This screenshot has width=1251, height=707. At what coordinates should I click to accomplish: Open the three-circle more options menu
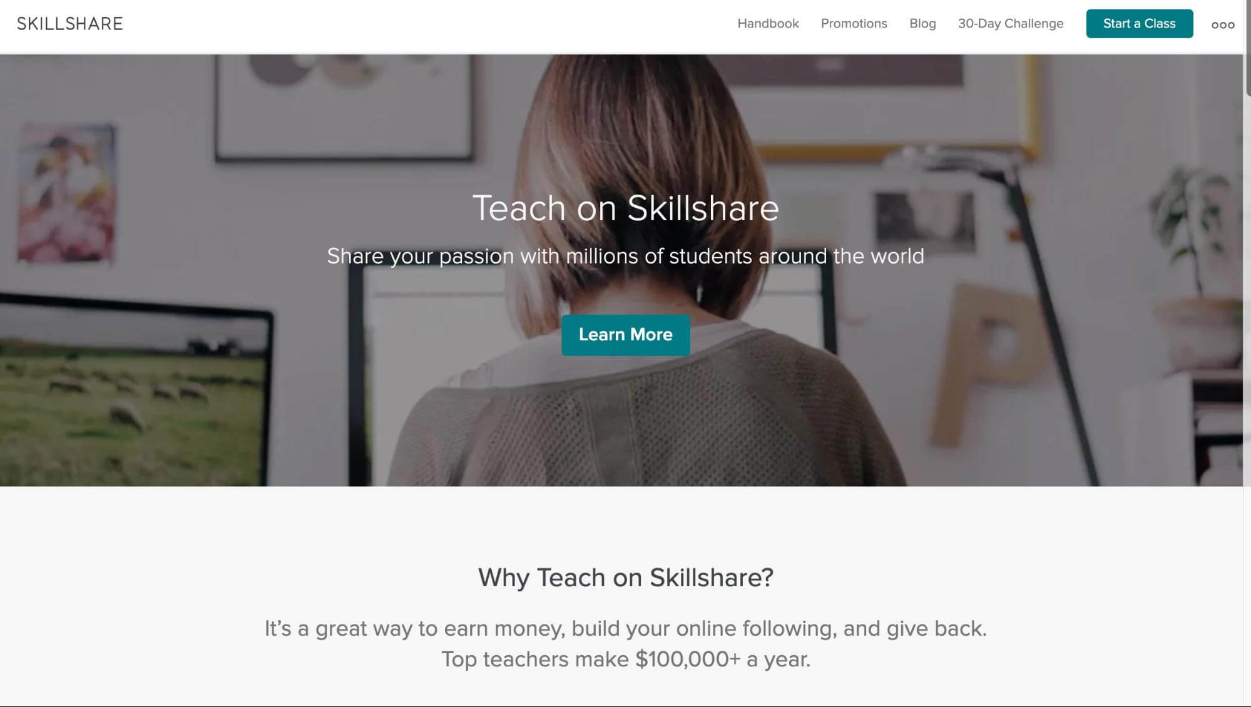click(x=1222, y=25)
